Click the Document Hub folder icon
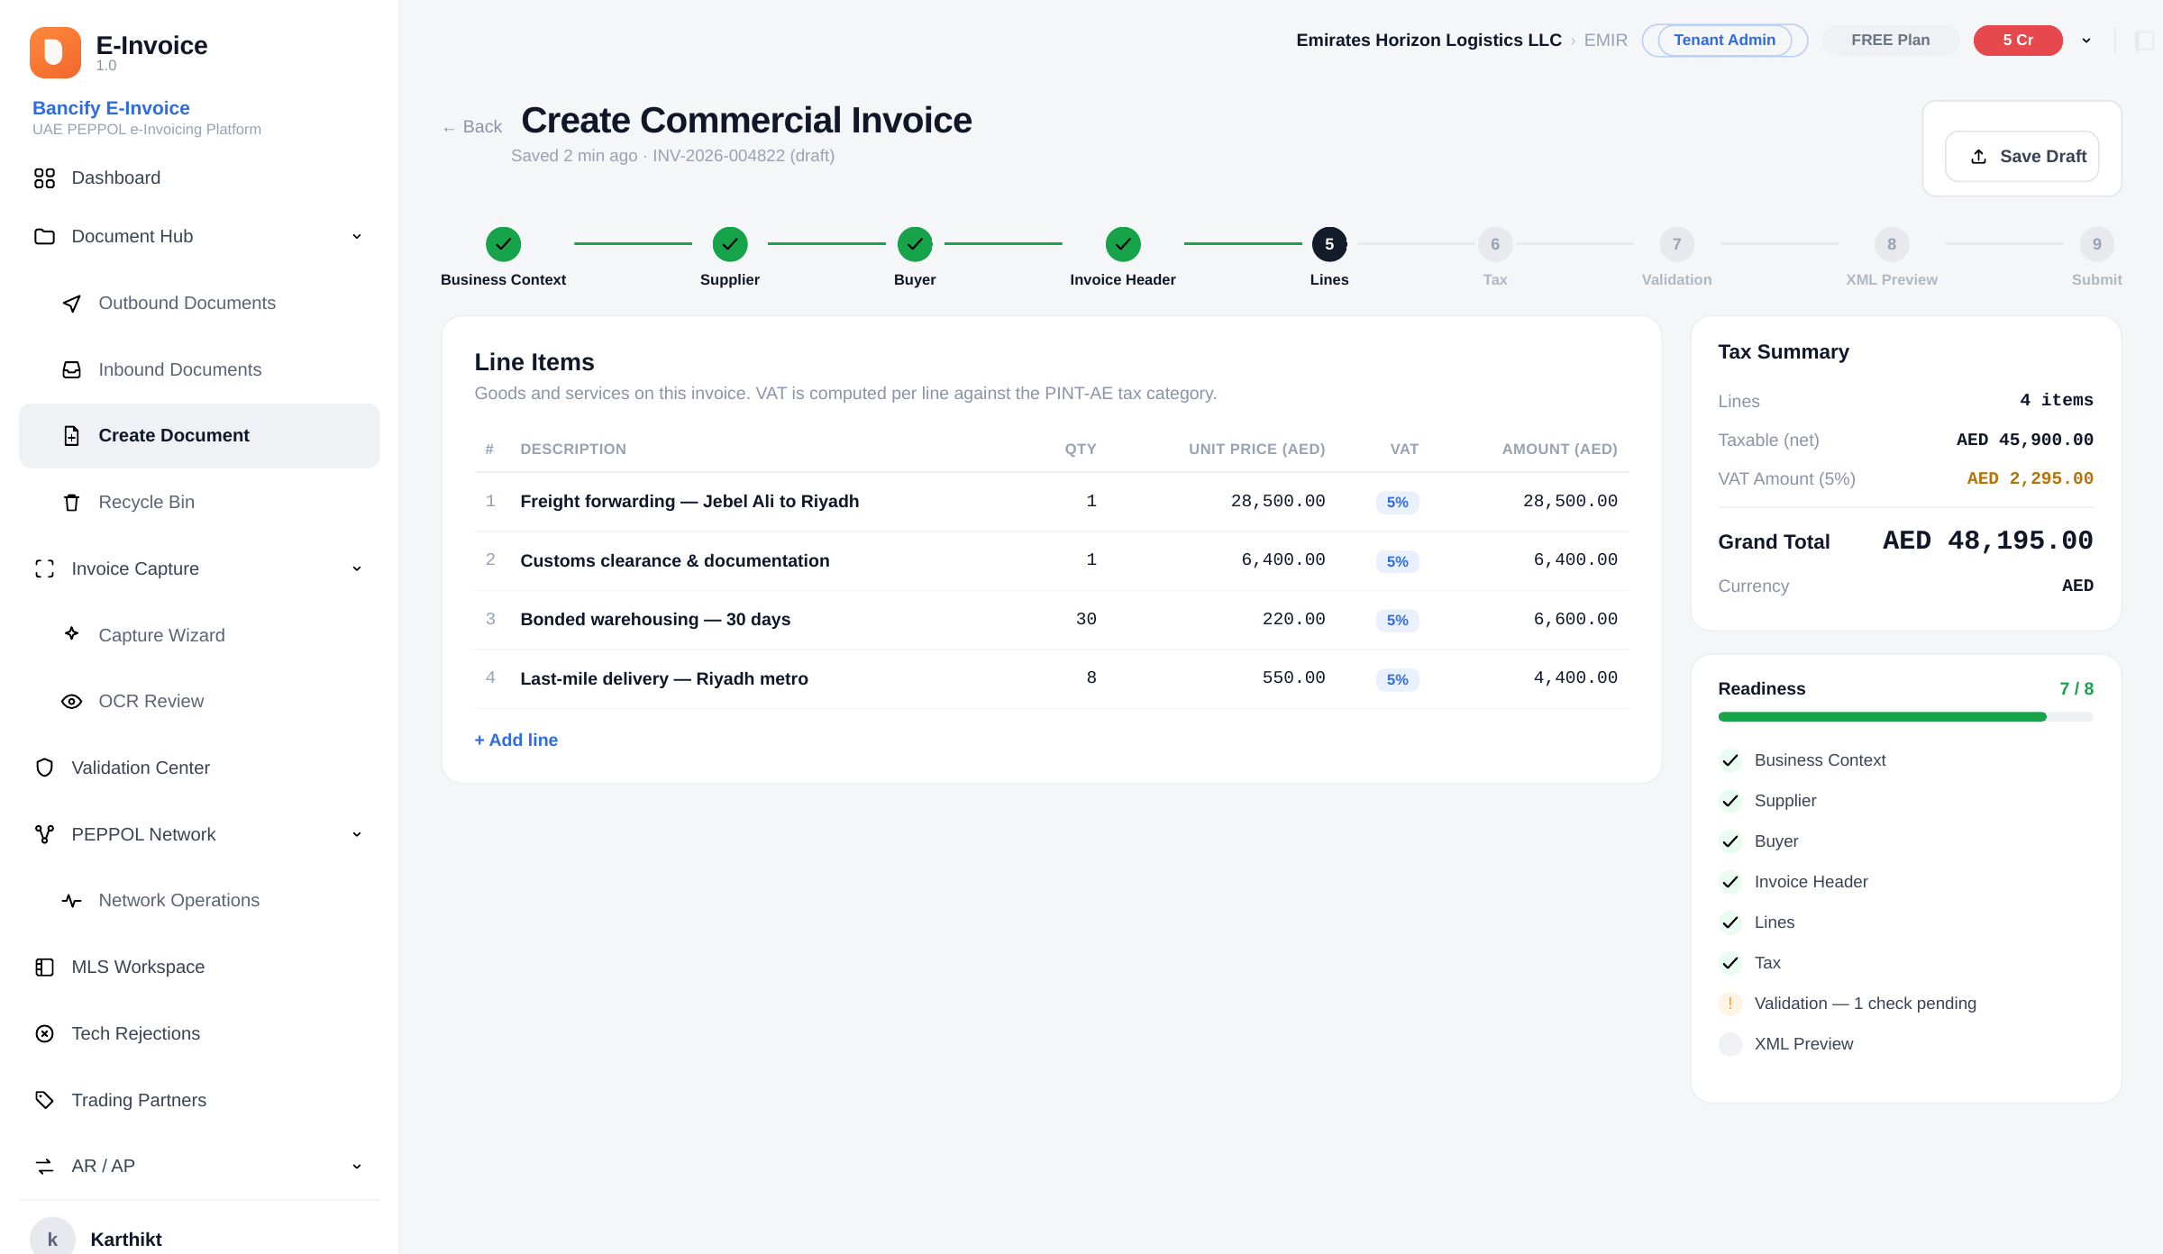The height and width of the screenshot is (1254, 2163). click(x=44, y=237)
